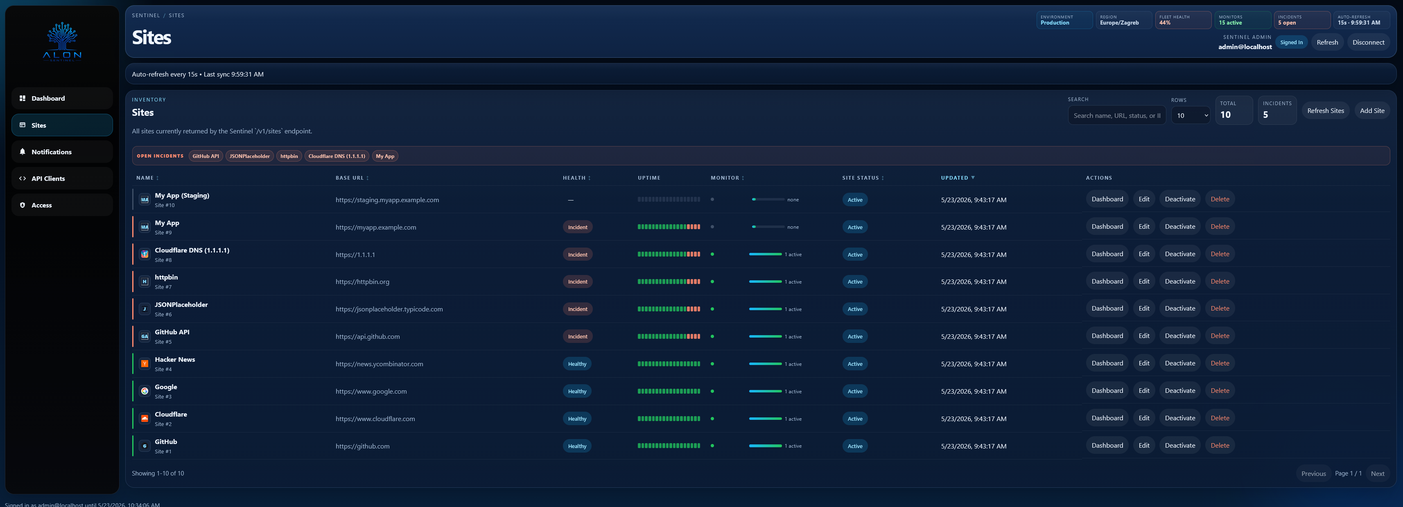Deactivate the Cloudflare DNS (1.1.1.1) site
This screenshot has width=1403, height=507.
1180,254
